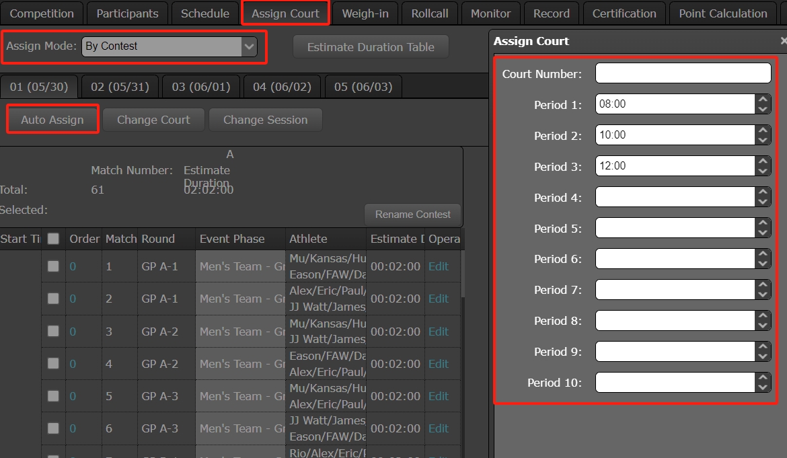Screen dimensions: 787x458
Task: Decrease Period 2 time with down arrow
Action: (762, 140)
